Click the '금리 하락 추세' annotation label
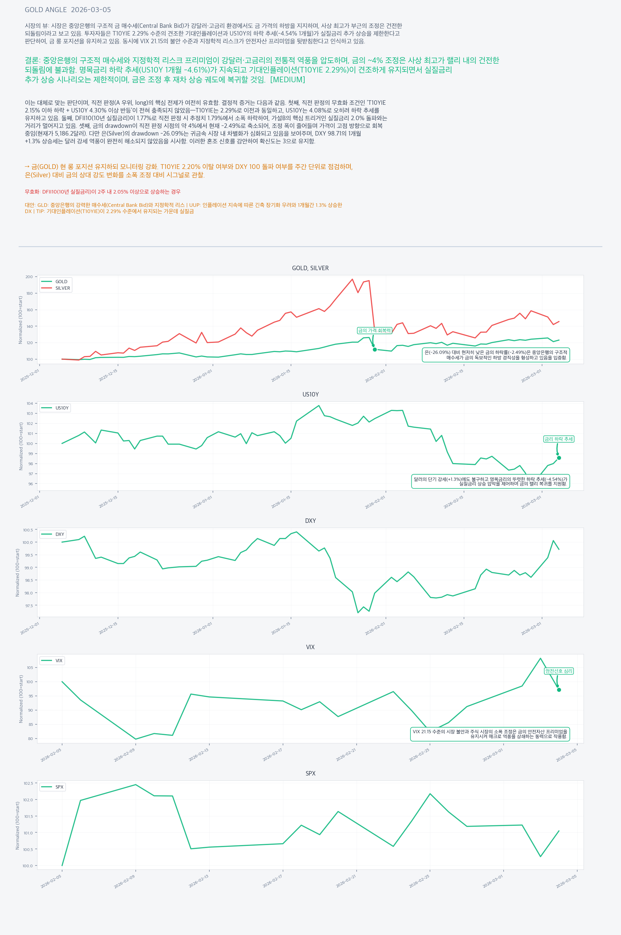The image size is (621, 935). coord(558,439)
